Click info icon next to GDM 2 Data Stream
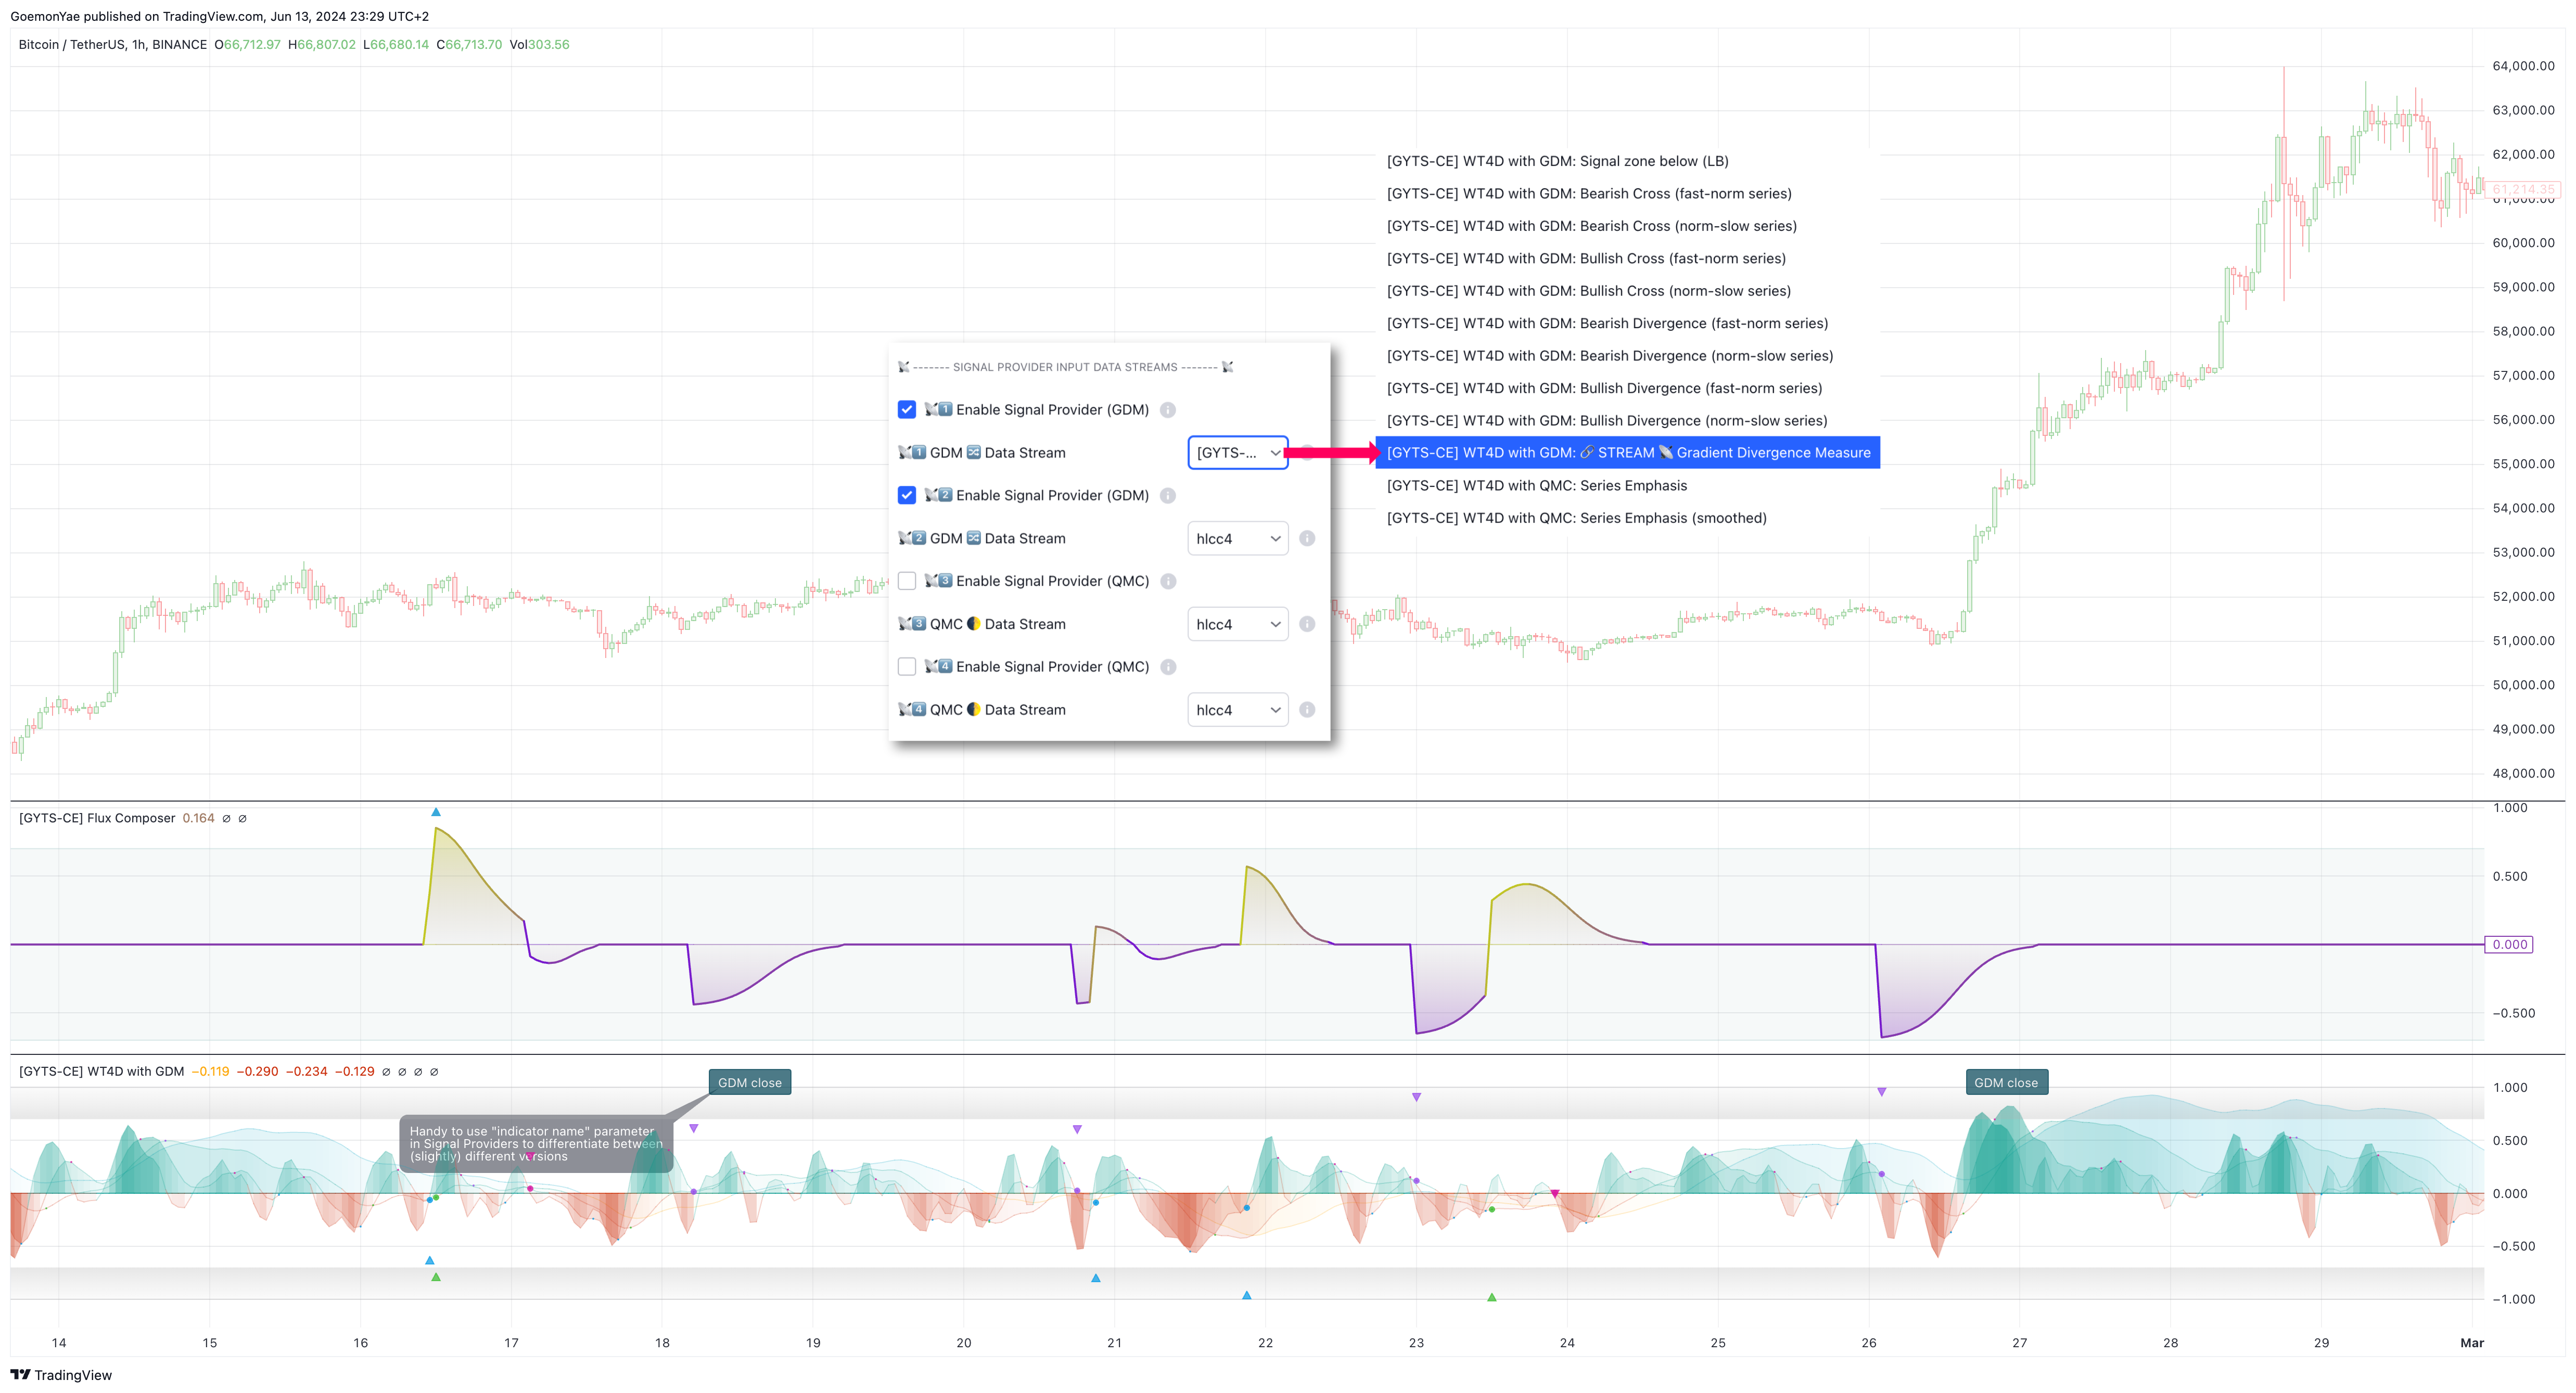 tap(1307, 538)
